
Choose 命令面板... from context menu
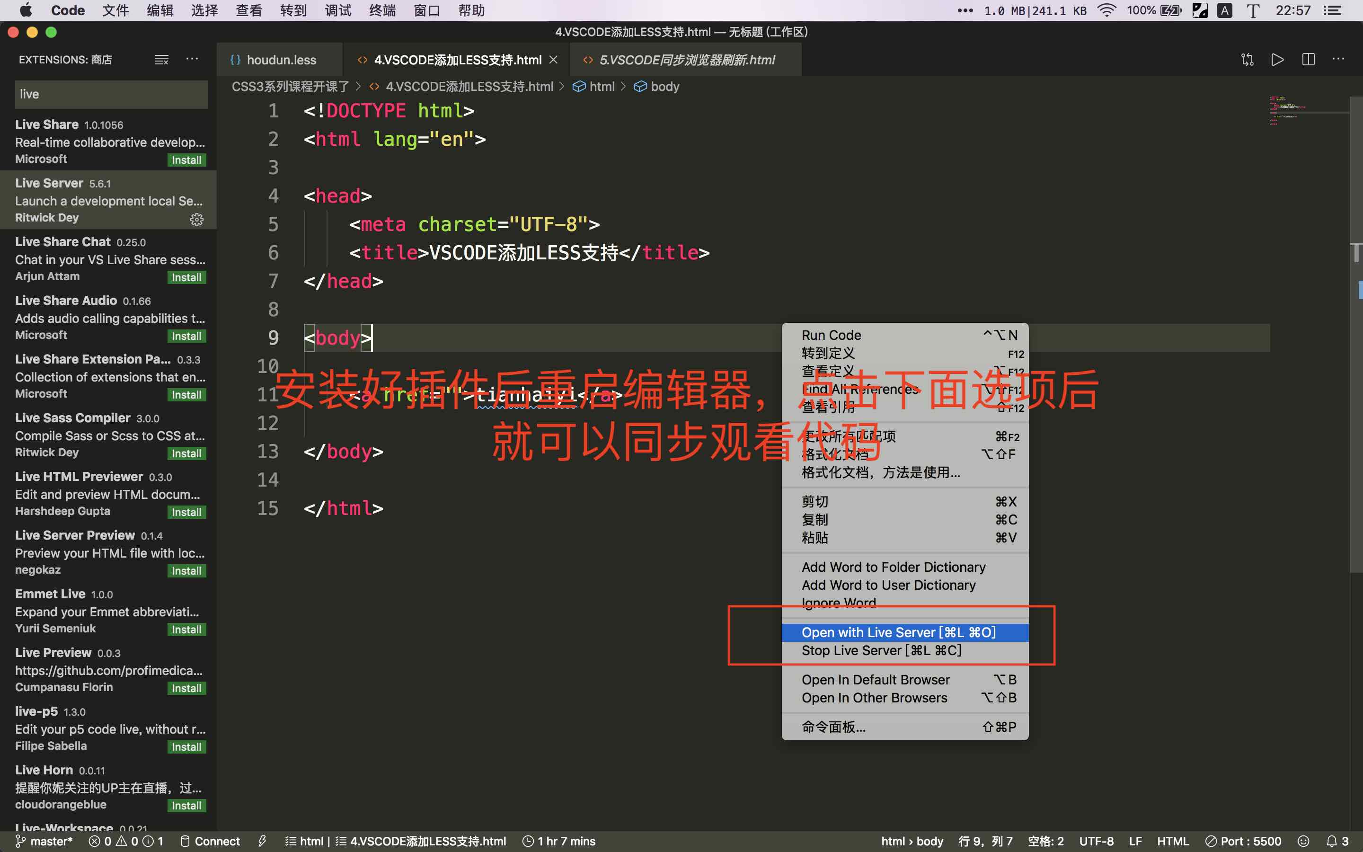(x=905, y=727)
